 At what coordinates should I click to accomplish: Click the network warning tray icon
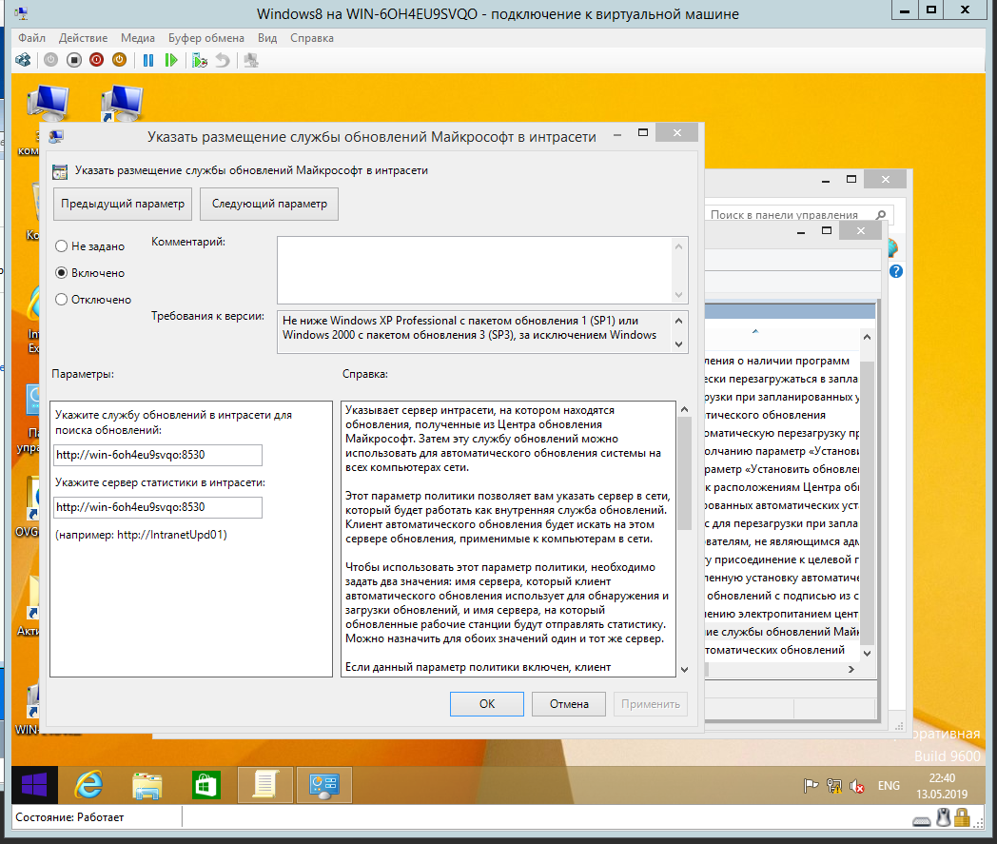pyautogui.click(x=834, y=786)
